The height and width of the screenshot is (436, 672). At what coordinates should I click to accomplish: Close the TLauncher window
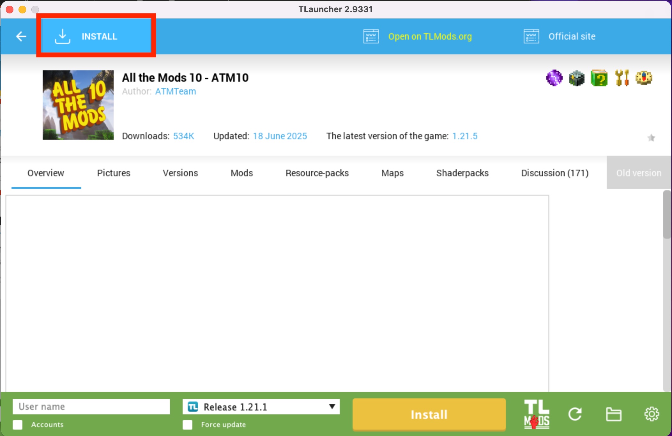[10, 9]
